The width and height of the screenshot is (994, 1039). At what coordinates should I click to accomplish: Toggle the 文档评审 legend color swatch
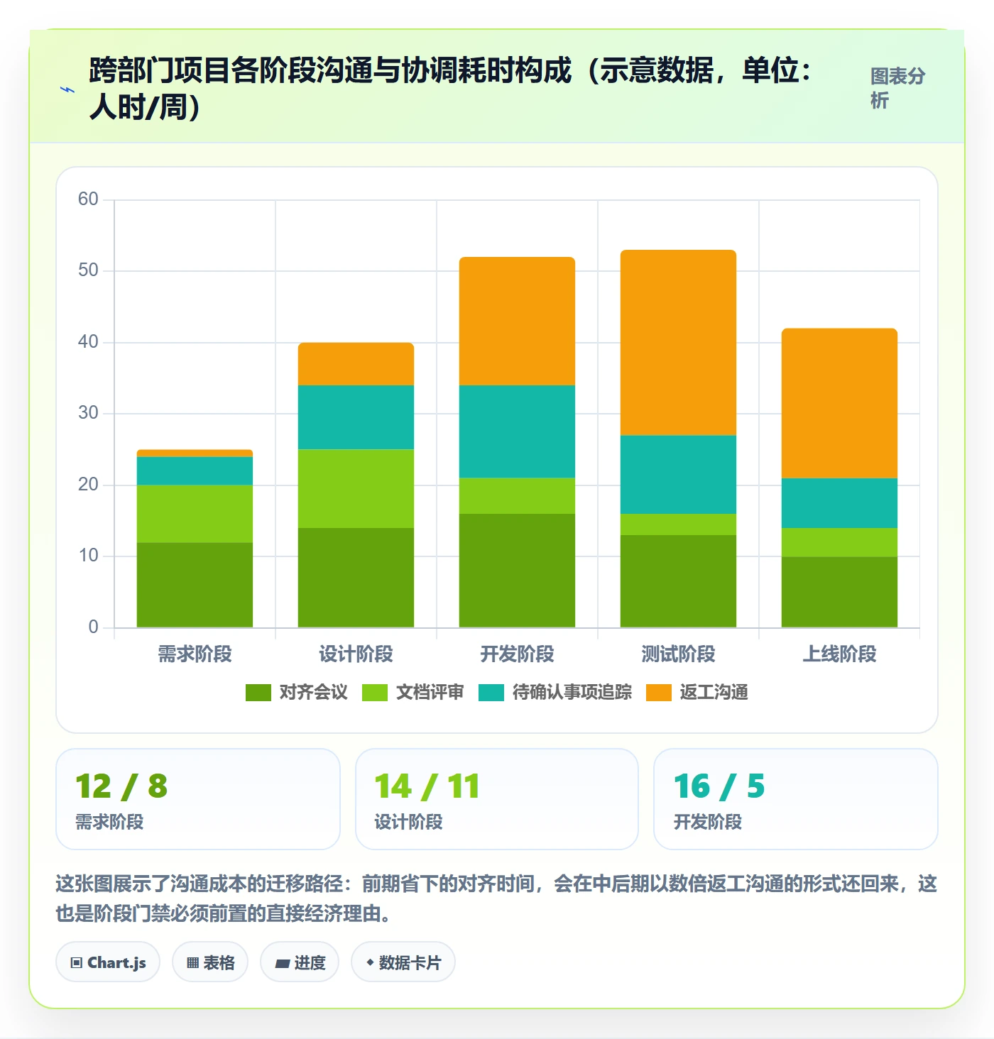(x=374, y=693)
